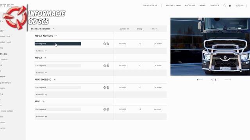
Task: Click the article number in the MEGA row
Action: (123, 66)
